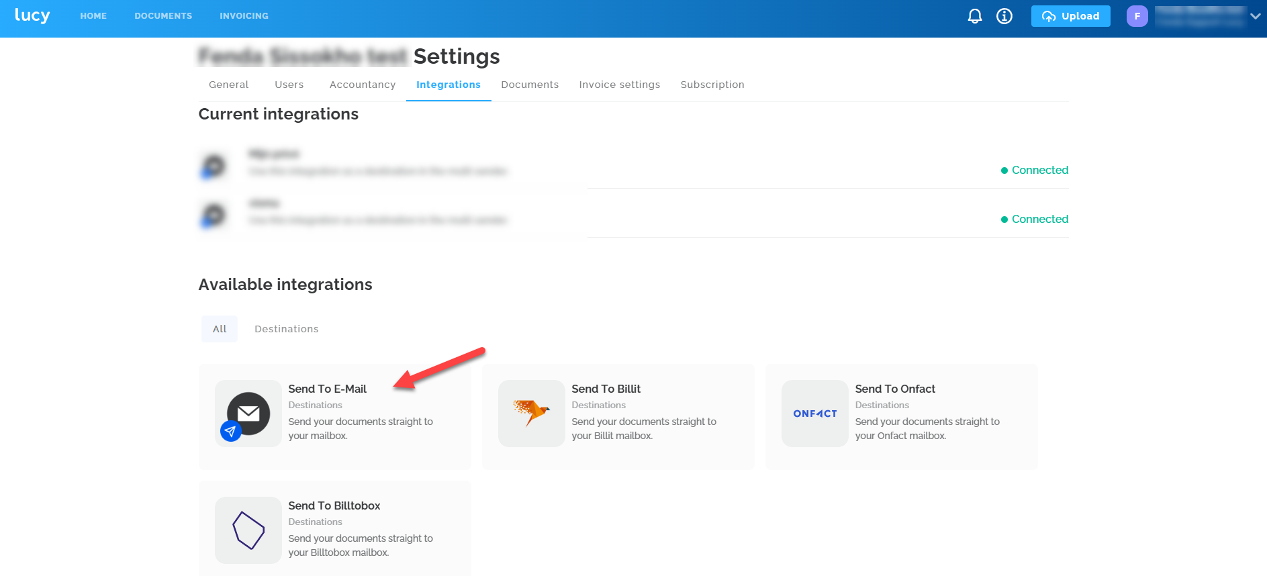Click 'Send your documents straight to your Billtobox mailbox'
The height and width of the screenshot is (576, 1267).
tap(361, 545)
